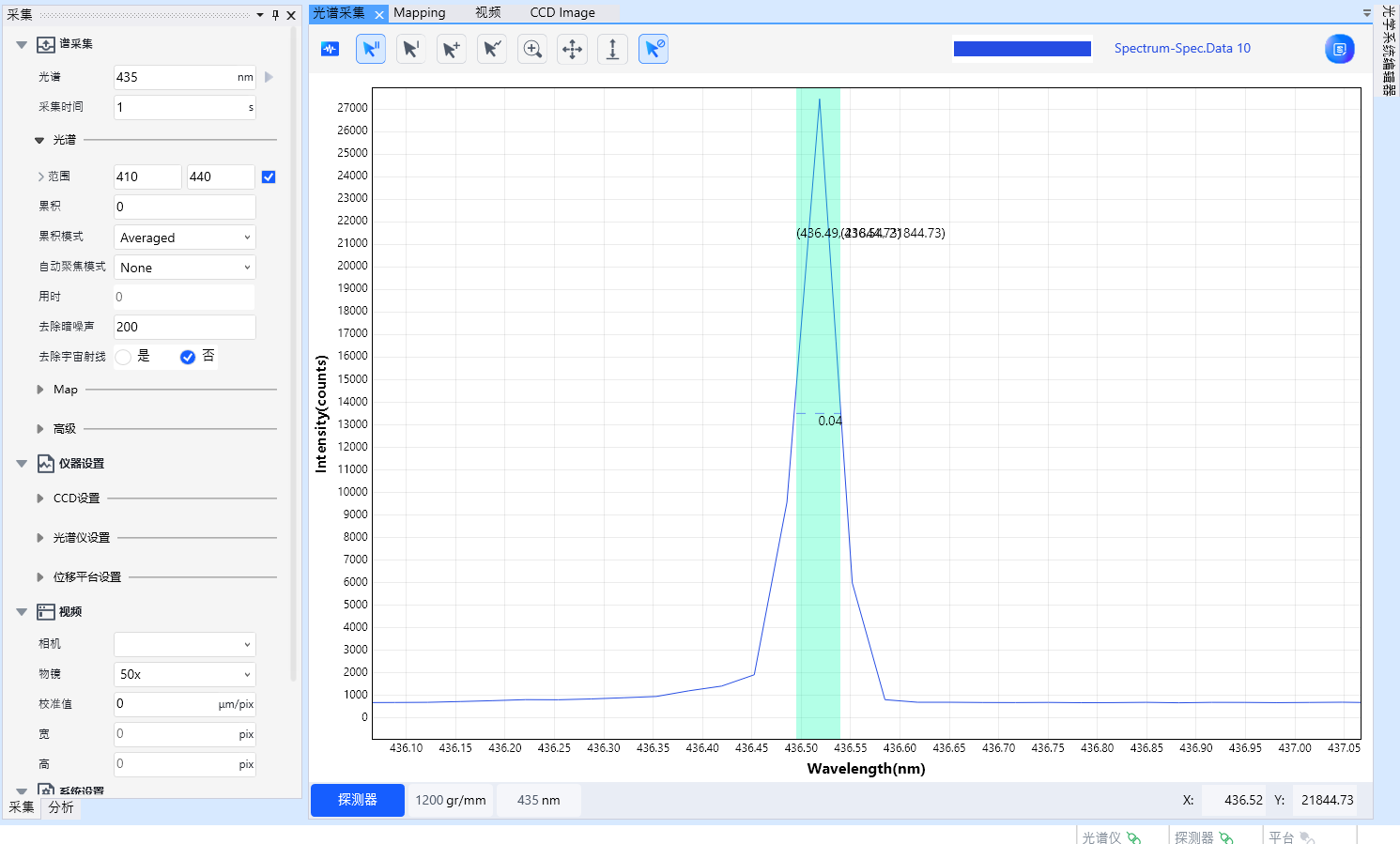Viewport: 1400px width, 844px height.
Task: Click the blue spectrum legend color bar
Action: pyautogui.click(x=1022, y=49)
